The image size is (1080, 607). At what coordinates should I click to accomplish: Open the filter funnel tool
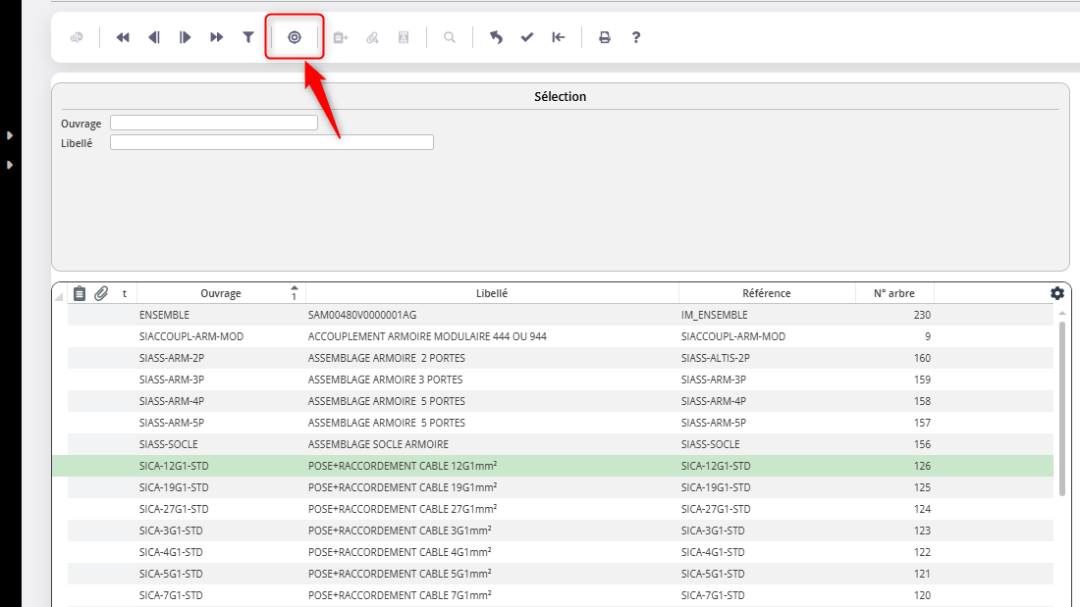(248, 37)
